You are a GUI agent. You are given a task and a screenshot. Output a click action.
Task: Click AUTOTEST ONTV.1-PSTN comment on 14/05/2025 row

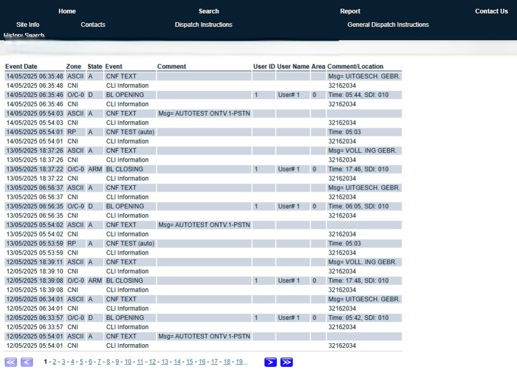(x=204, y=113)
